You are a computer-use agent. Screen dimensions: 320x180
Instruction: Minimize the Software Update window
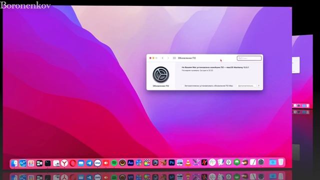pyautogui.click(x=153, y=58)
